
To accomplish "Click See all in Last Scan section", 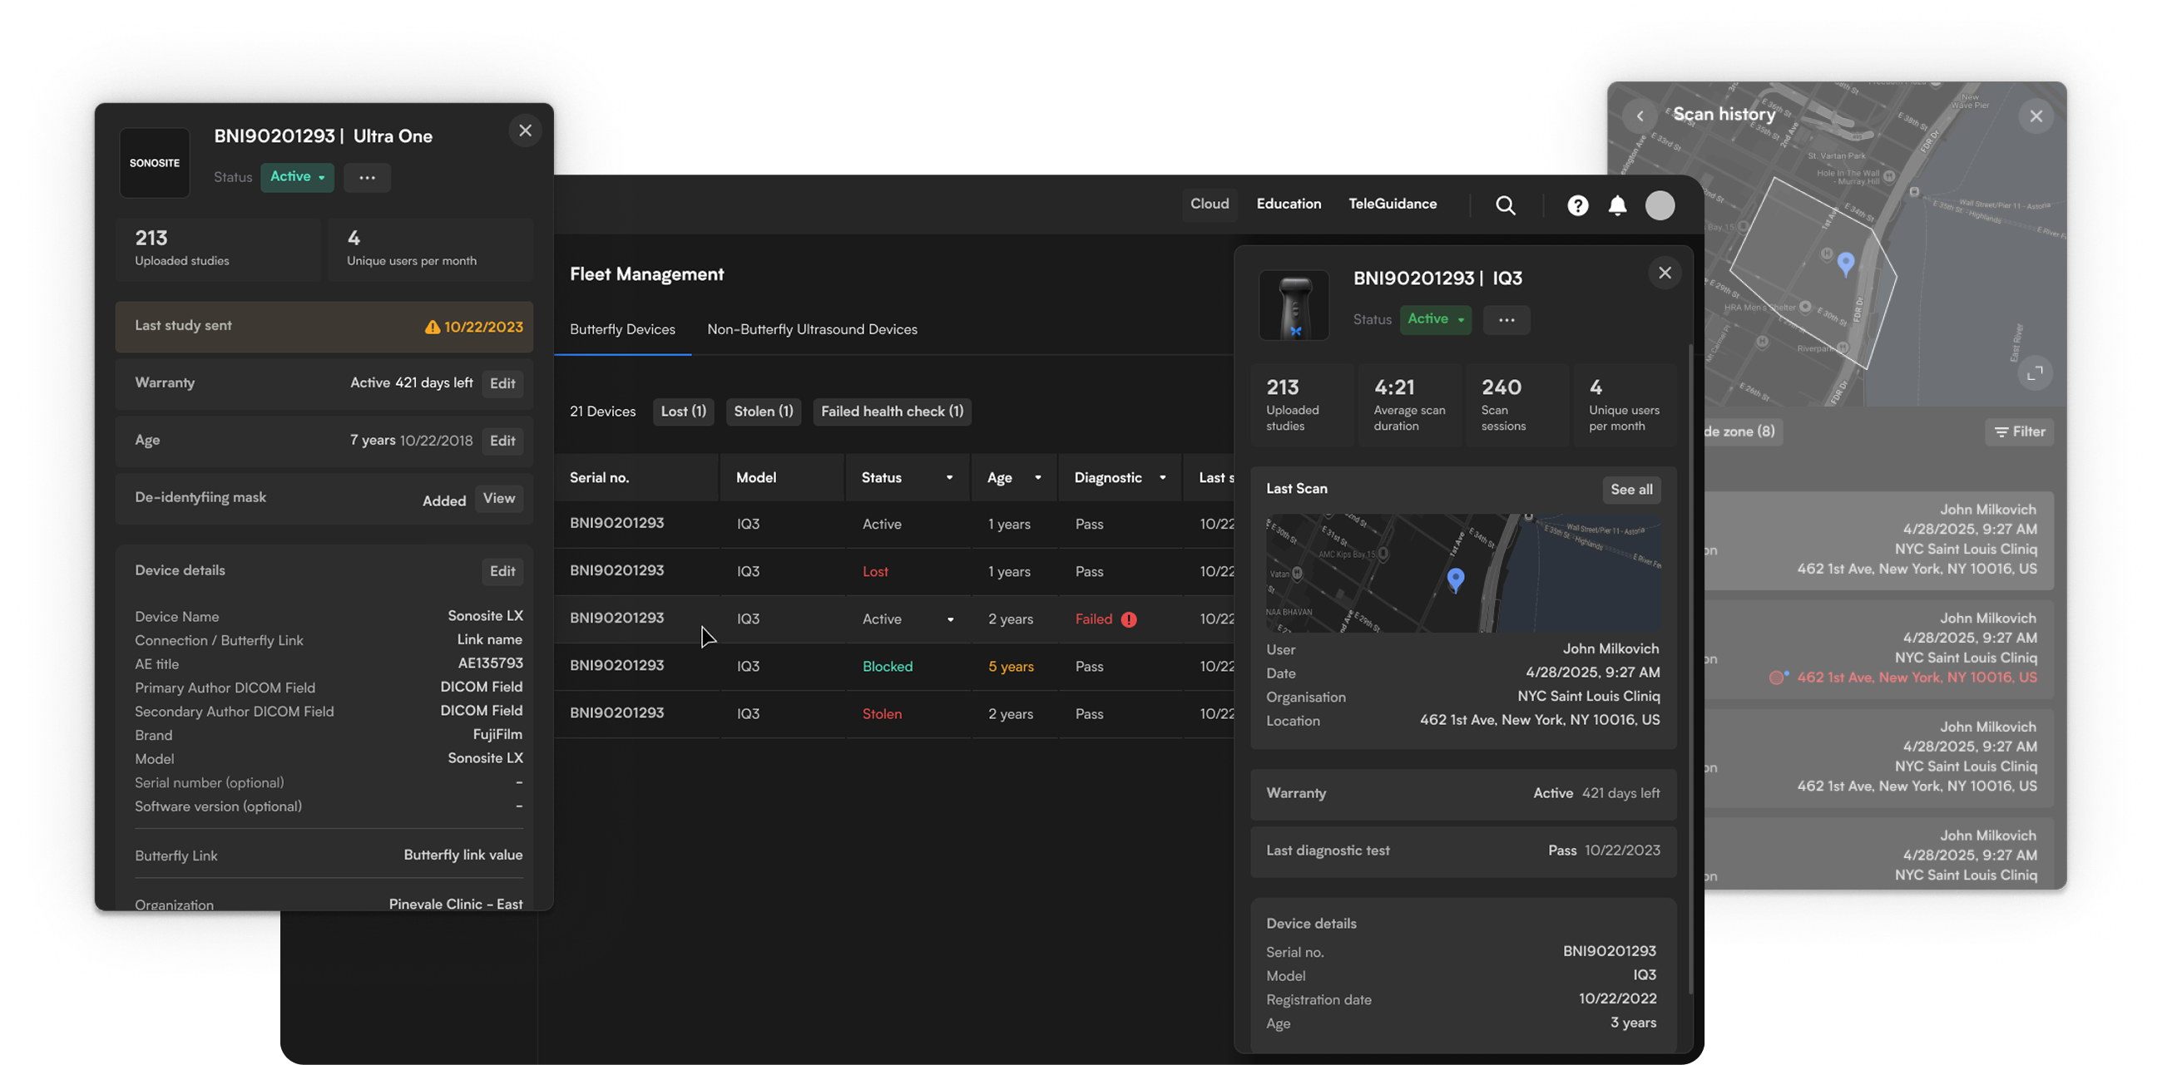I will pyautogui.click(x=1630, y=490).
